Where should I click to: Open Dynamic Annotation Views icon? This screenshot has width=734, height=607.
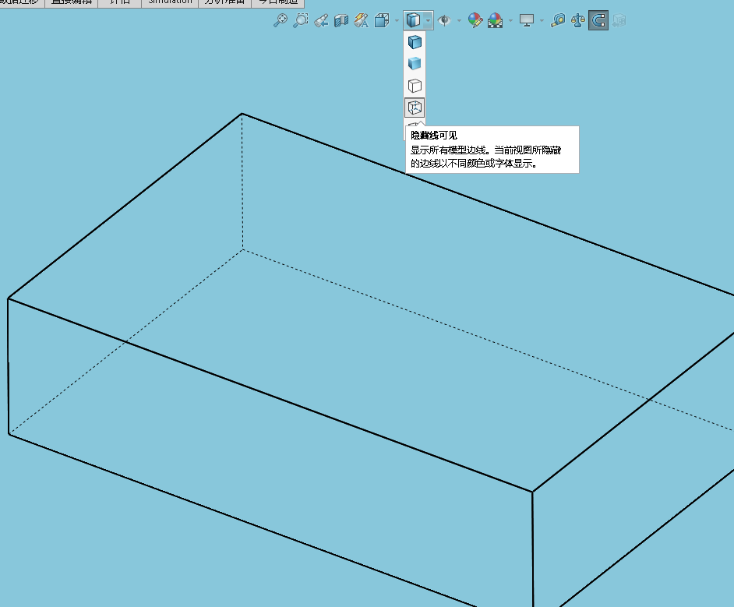click(x=362, y=20)
